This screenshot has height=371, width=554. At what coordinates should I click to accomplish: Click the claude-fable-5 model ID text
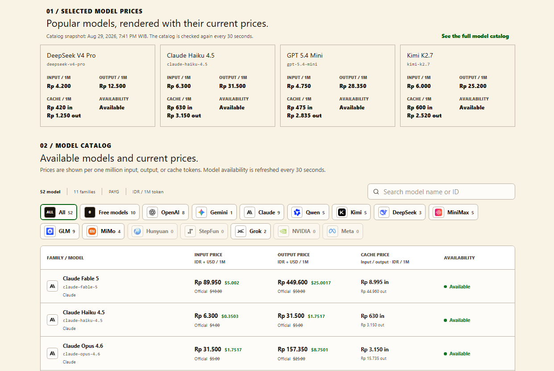coord(80,287)
